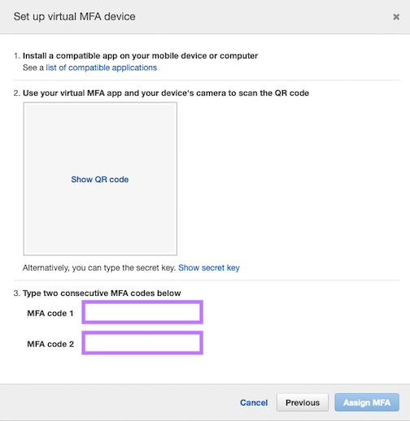Click the gray footer bar left of Cancel
This screenshot has height=421, width=410.
point(120,402)
